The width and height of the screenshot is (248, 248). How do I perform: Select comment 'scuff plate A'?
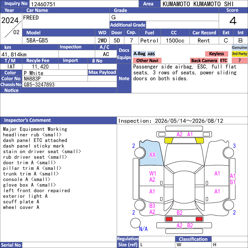(x=21, y=202)
